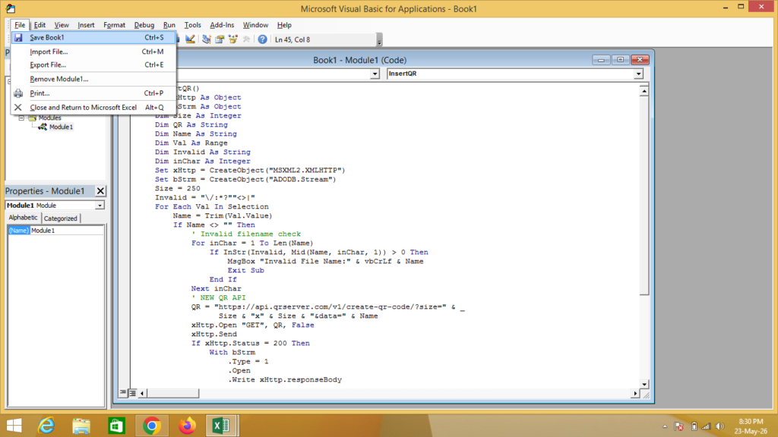Show hidden tray icons with the arrow
The width and height of the screenshot is (778, 437).
[665, 426]
